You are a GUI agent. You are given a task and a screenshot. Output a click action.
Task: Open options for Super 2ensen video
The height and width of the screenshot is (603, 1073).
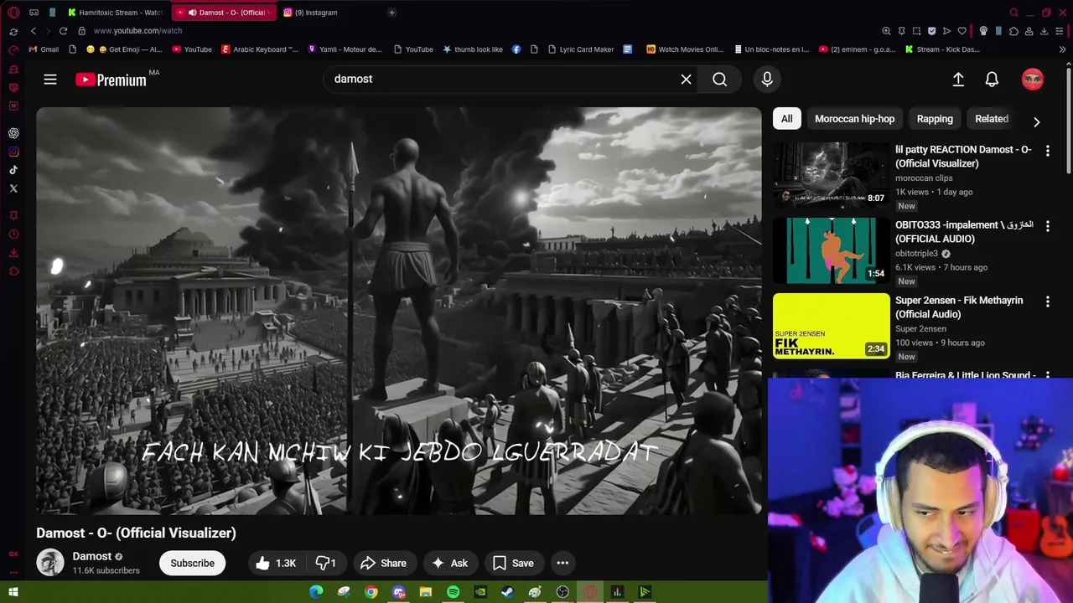[1047, 301]
